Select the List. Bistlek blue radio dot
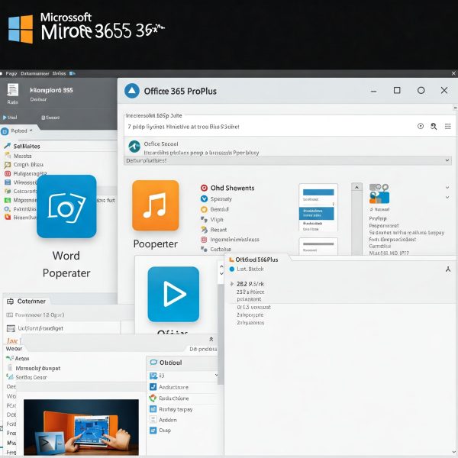Image resolution: width=458 pixels, height=458 pixels. [x=232, y=269]
